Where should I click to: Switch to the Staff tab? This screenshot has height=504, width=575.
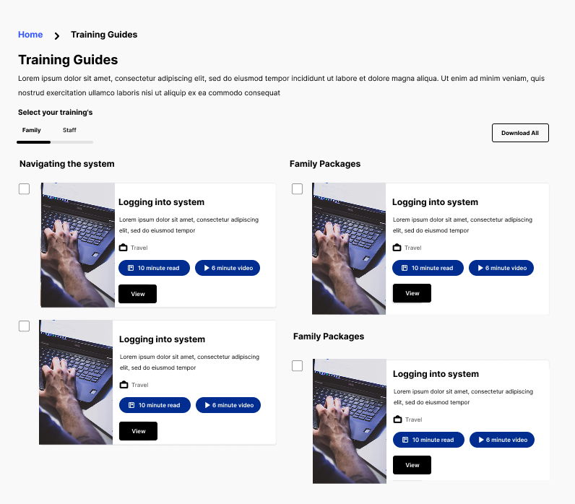click(69, 131)
